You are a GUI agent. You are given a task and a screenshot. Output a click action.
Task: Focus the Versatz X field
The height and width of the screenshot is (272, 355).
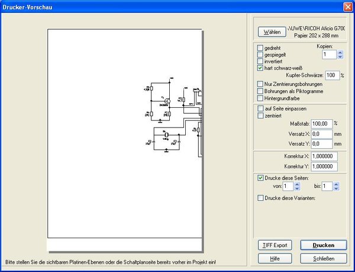tap(322, 134)
